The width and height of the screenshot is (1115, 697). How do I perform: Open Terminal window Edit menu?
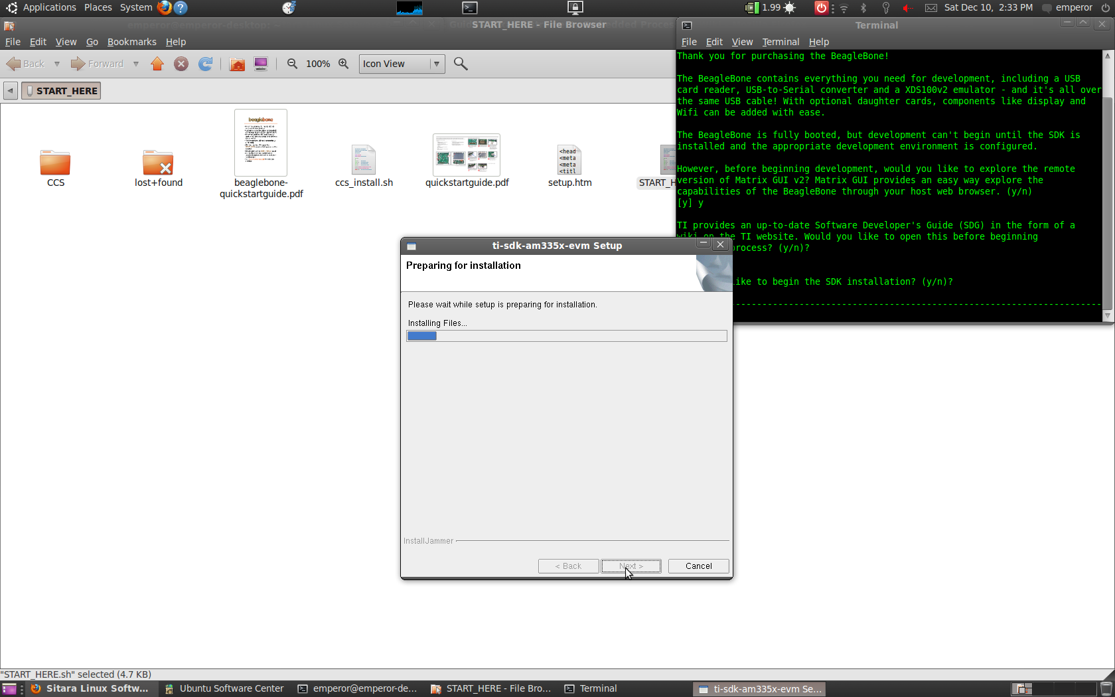point(714,42)
